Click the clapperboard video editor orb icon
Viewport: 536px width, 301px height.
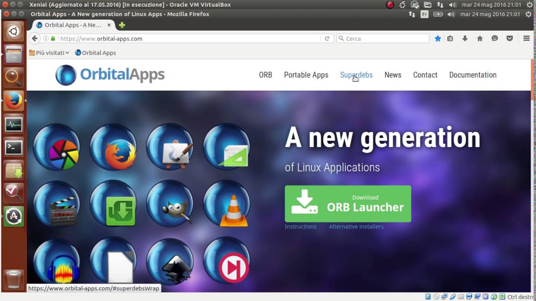click(57, 204)
